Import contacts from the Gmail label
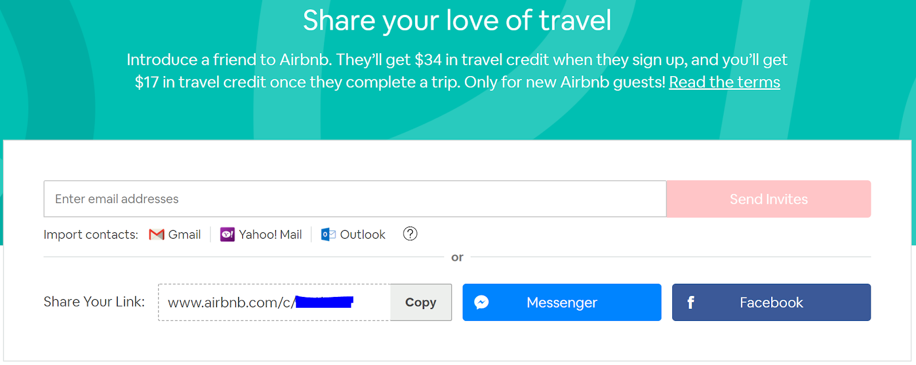This screenshot has width=916, height=365. (x=184, y=235)
